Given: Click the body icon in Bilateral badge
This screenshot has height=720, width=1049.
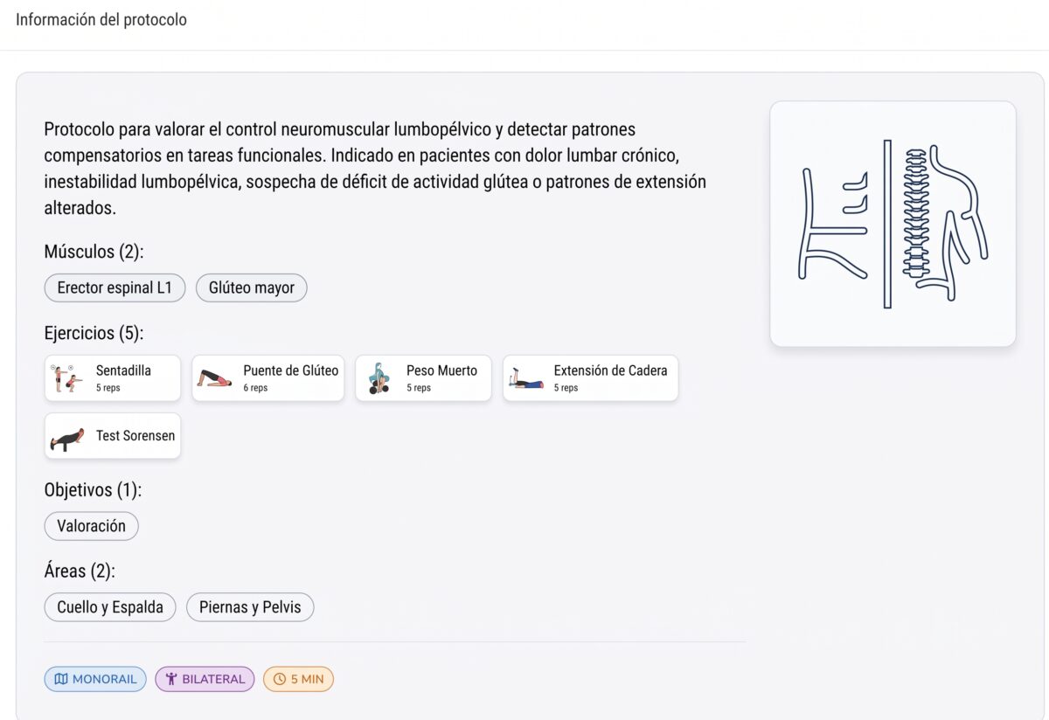Looking at the screenshot, I should tap(171, 679).
